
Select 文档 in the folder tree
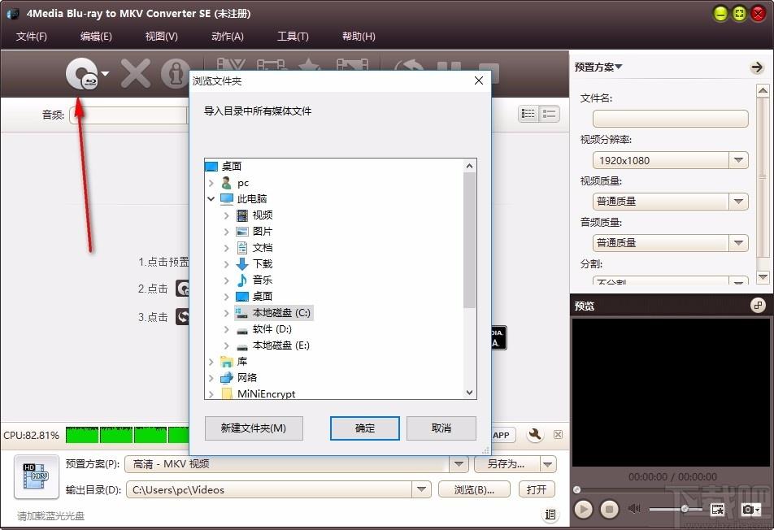(x=263, y=248)
